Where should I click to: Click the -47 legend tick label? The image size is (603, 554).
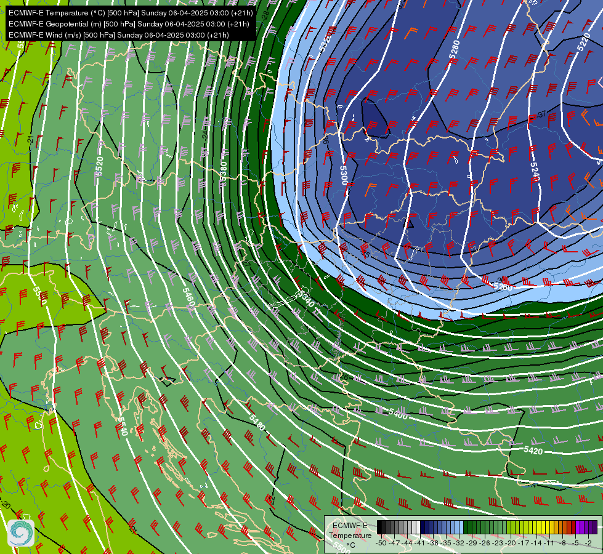[394, 544]
